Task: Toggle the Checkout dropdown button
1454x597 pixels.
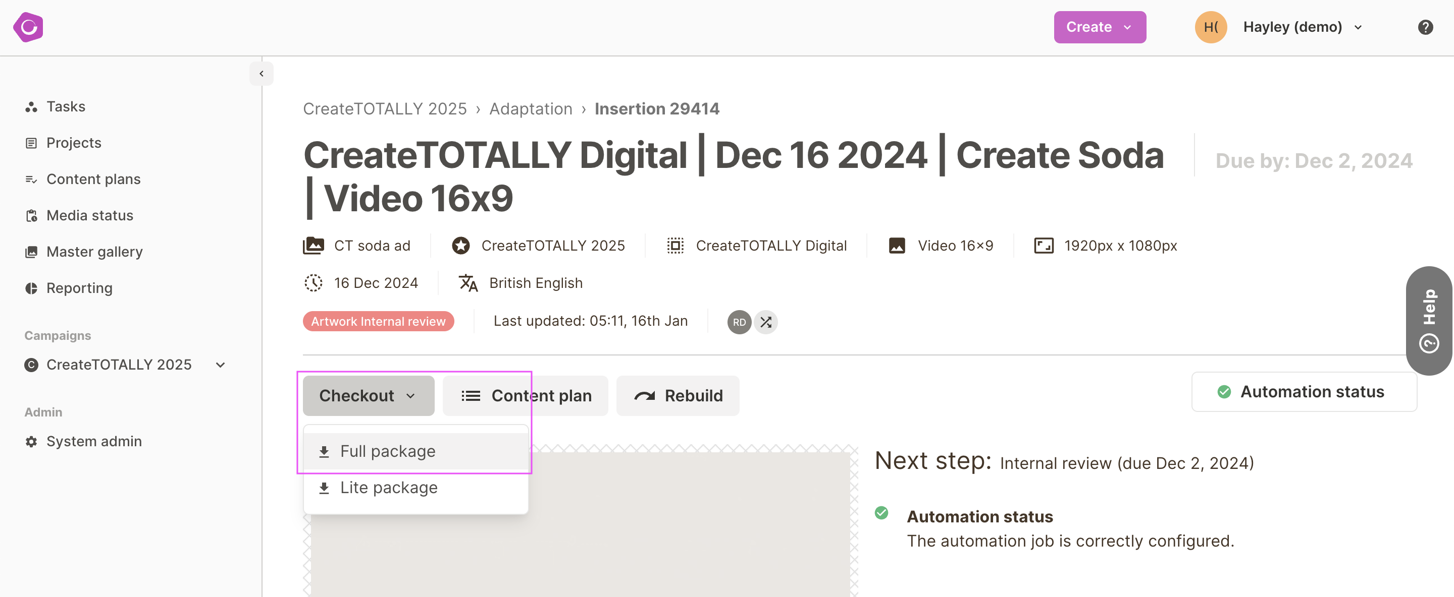Action: coord(368,396)
